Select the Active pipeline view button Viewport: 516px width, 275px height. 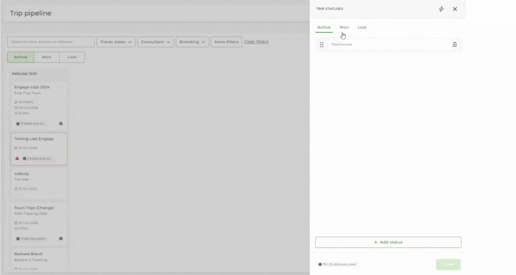[x=20, y=57]
